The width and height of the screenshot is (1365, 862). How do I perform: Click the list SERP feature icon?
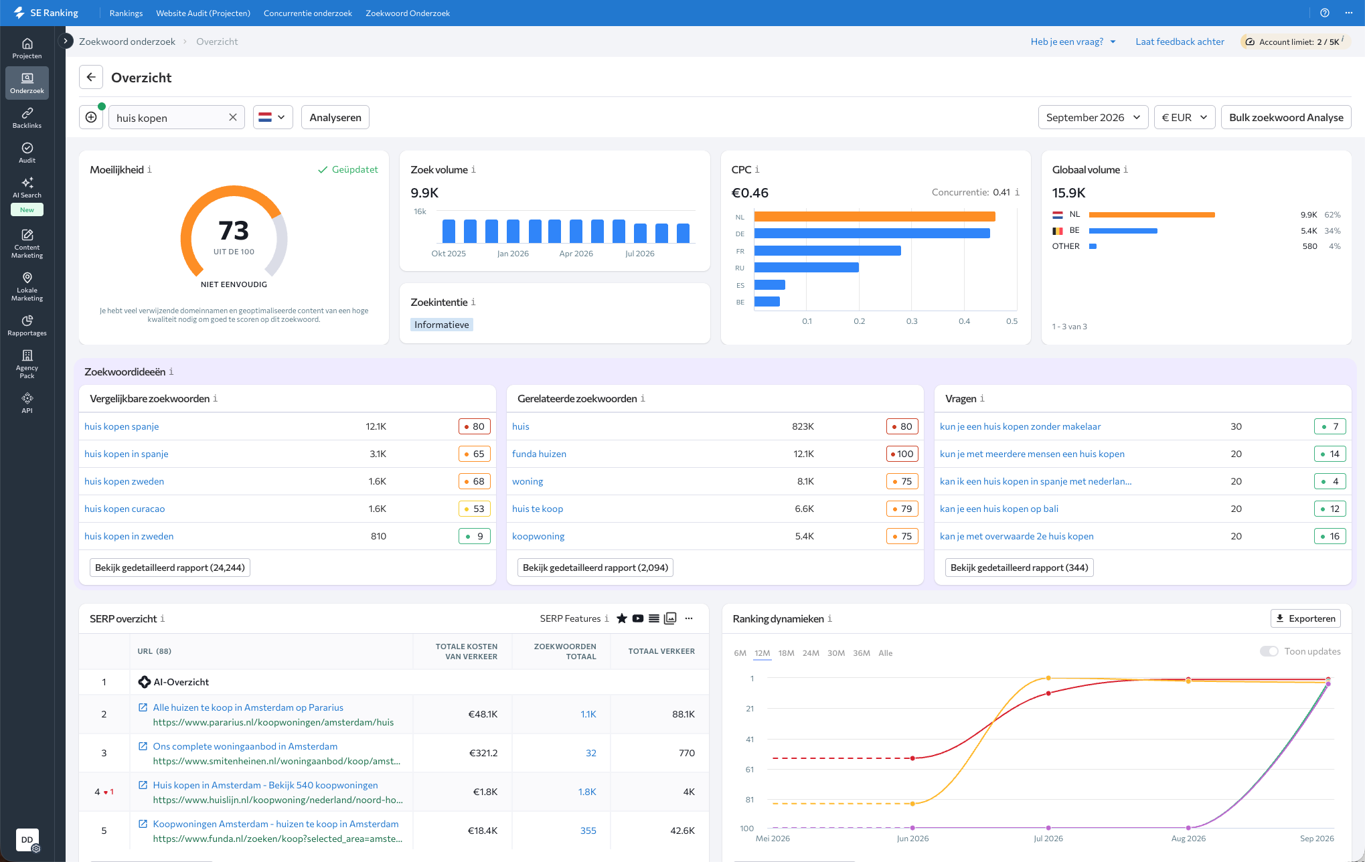click(653, 618)
